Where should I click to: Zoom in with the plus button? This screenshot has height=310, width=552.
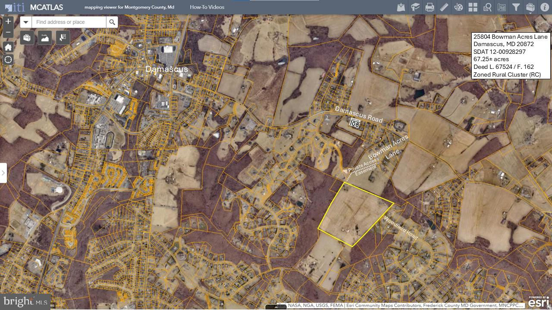coord(8,22)
